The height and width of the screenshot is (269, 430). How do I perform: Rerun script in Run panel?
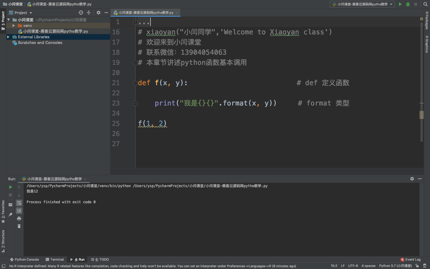tap(10, 187)
